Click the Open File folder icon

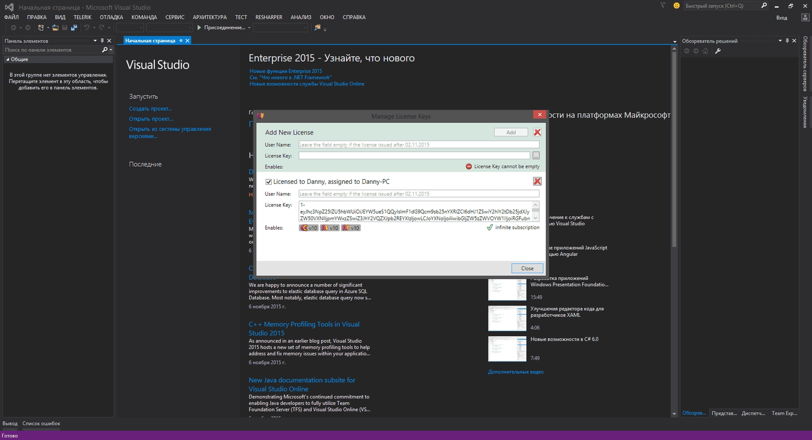[55, 27]
